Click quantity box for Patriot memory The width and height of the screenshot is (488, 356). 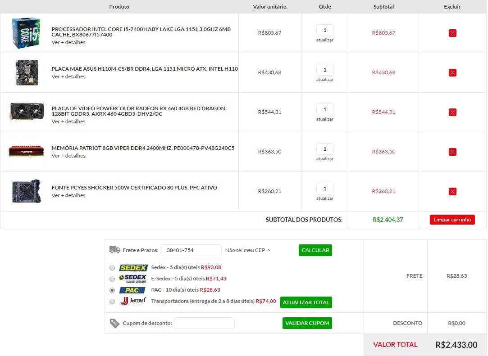pos(324,149)
